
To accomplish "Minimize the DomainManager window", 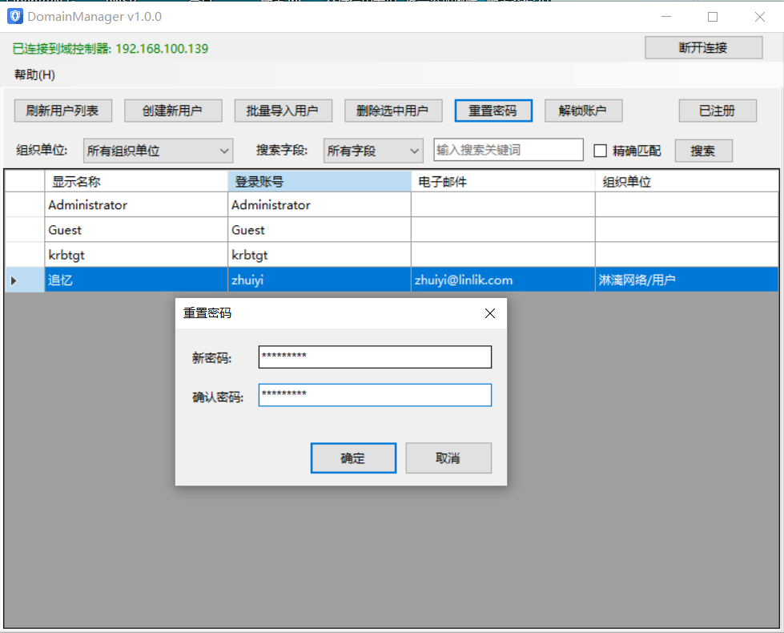I will (666, 17).
